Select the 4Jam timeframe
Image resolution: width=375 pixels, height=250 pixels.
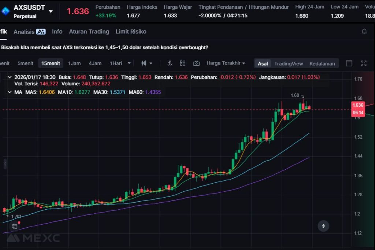pos(95,63)
